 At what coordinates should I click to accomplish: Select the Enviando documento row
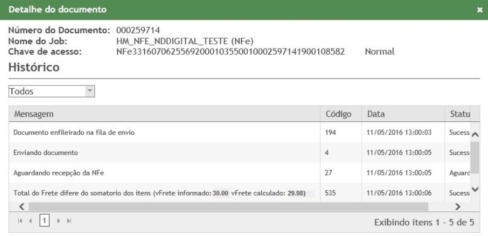tap(240, 152)
